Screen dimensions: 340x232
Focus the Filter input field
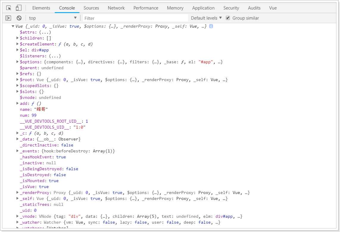coord(135,18)
